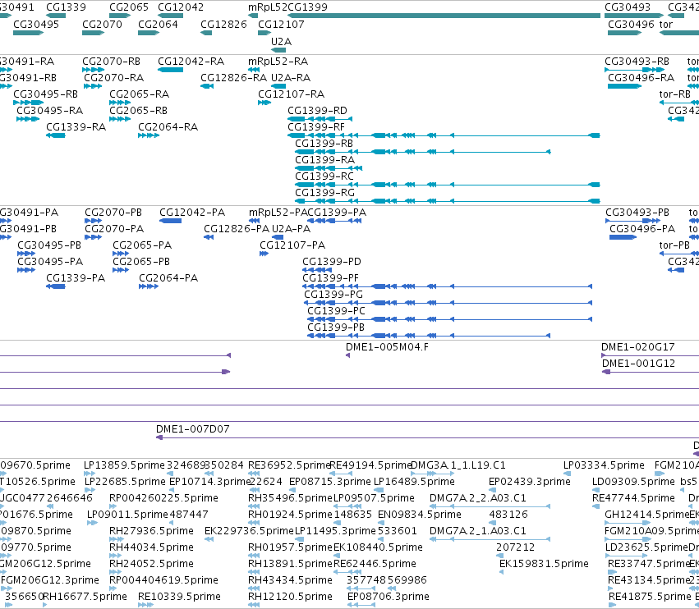Click protein CG2070-PB label
699x609 pixels.
[x=113, y=213]
